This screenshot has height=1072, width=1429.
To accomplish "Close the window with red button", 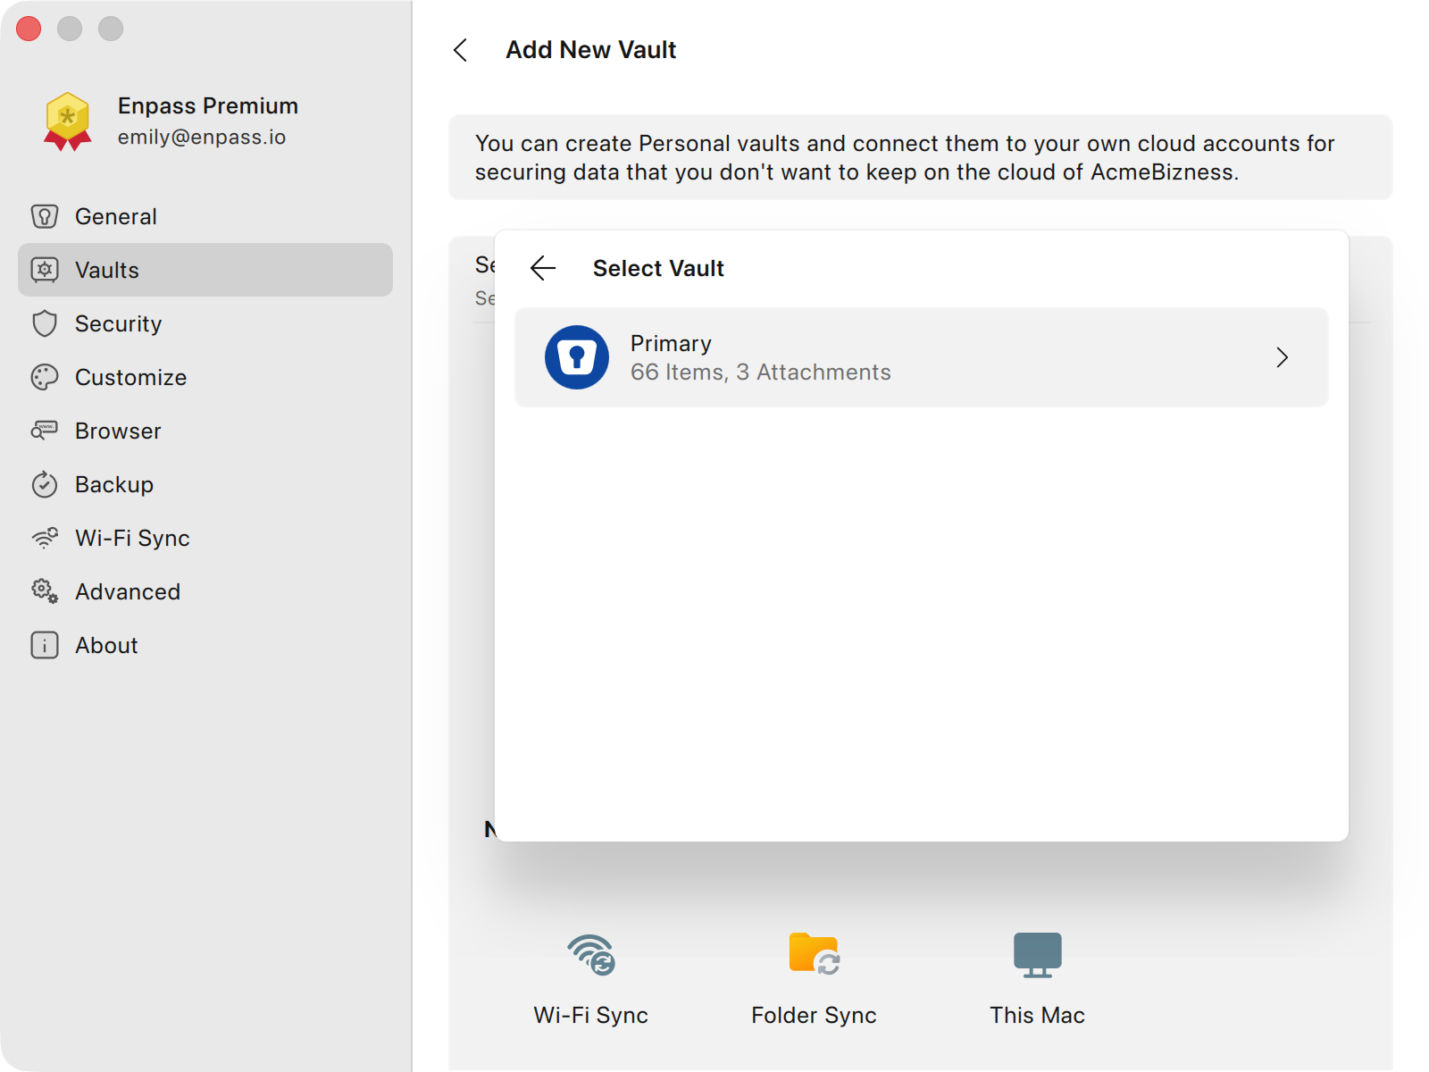I will [29, 29].
